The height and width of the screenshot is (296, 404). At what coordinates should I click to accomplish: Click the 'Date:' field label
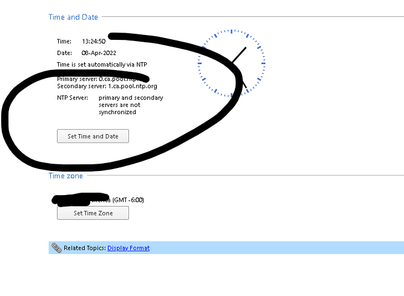[64, 53]
